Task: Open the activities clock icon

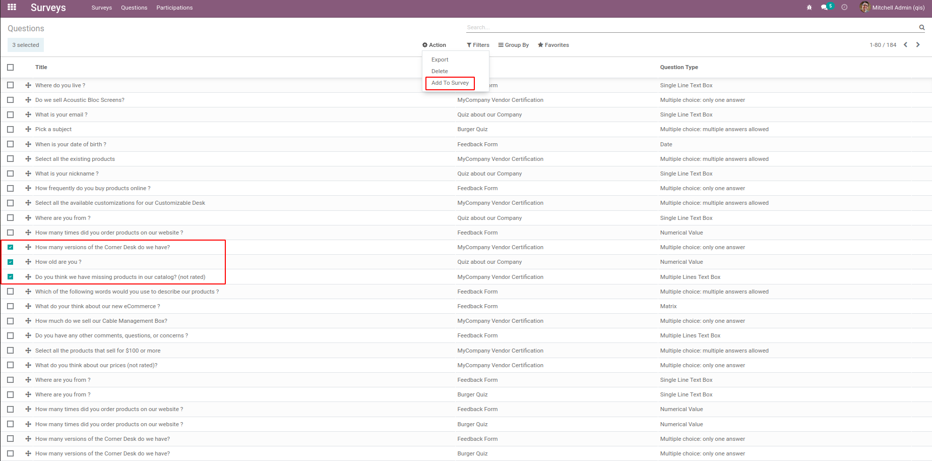Action: tap(844, 8)
